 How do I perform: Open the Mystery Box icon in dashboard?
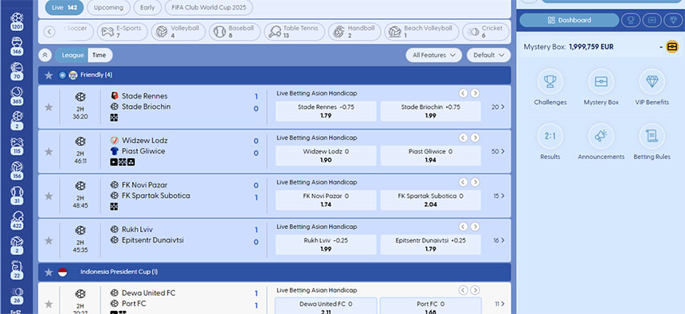point(601,82)
